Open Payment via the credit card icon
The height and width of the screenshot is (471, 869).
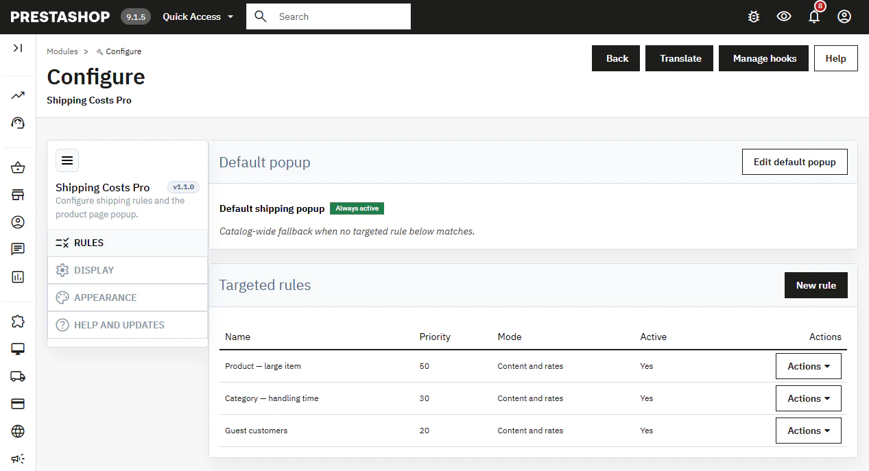[18, 404]
